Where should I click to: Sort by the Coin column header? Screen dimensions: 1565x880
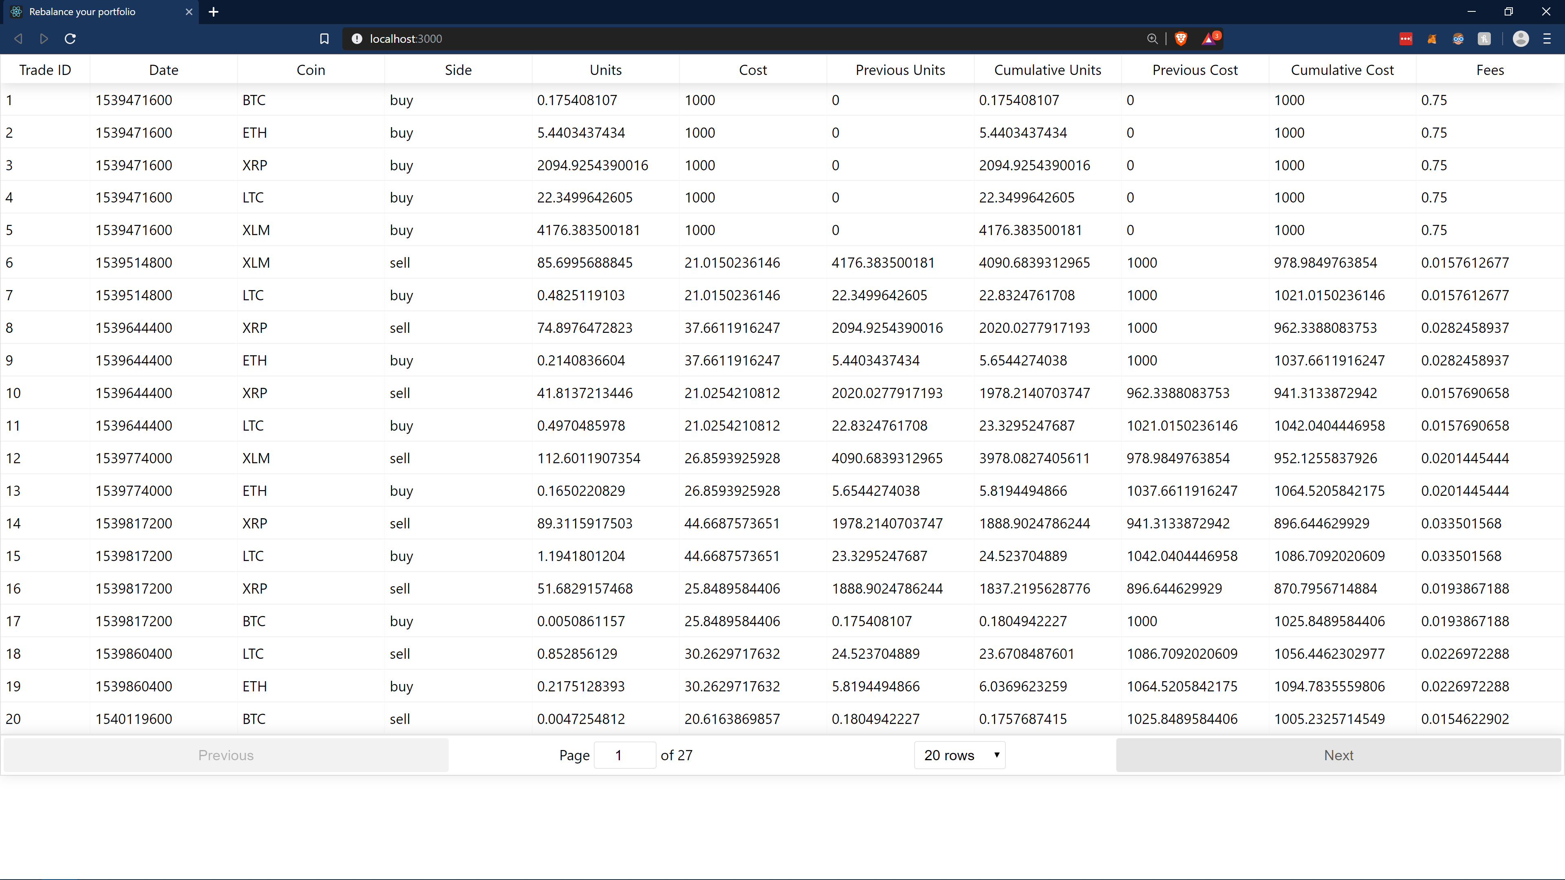tap(311, 70)
